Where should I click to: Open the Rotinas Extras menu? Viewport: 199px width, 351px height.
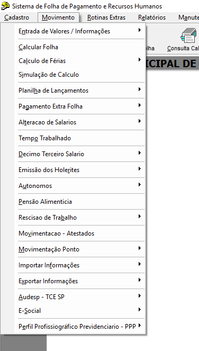(106, 17)
